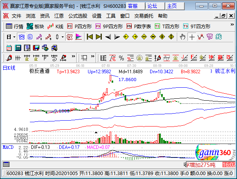Click the yellow diamond right-arrow icon
This screenshot has width=237, height=179.
coord(135,37)
